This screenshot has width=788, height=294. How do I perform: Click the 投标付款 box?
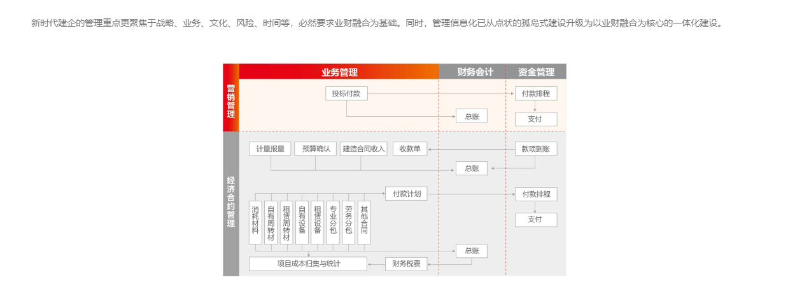(346, 93)
